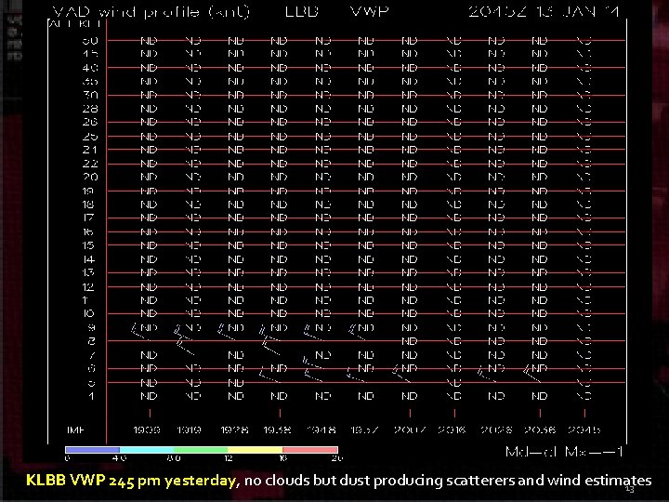Click the 12 tick label under color legend

click(229, 458)
